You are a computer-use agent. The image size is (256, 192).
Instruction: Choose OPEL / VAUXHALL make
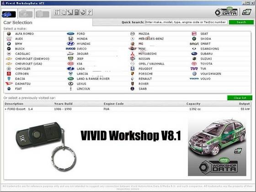(x=151, y=64)
